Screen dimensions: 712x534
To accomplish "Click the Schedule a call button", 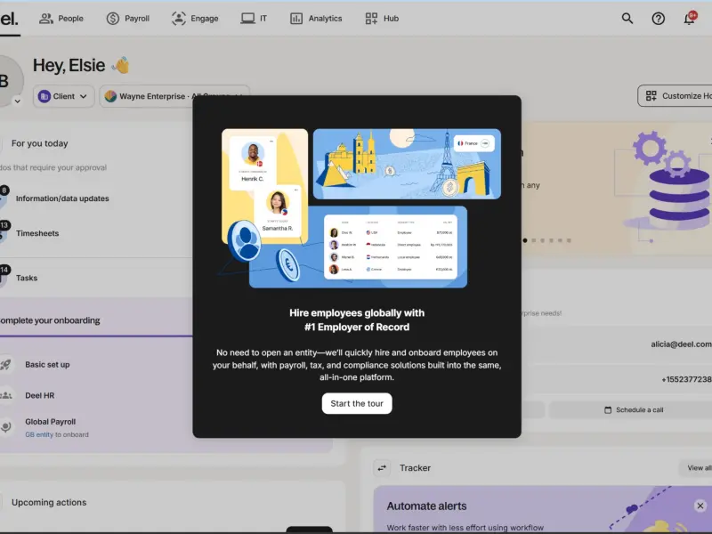I will coord(634,409).
